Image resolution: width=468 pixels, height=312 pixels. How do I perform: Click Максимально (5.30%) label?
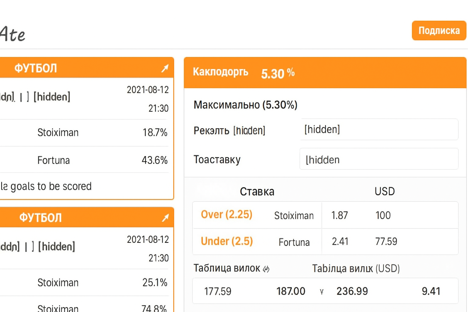pyautogui.click(x=245, y=105)
